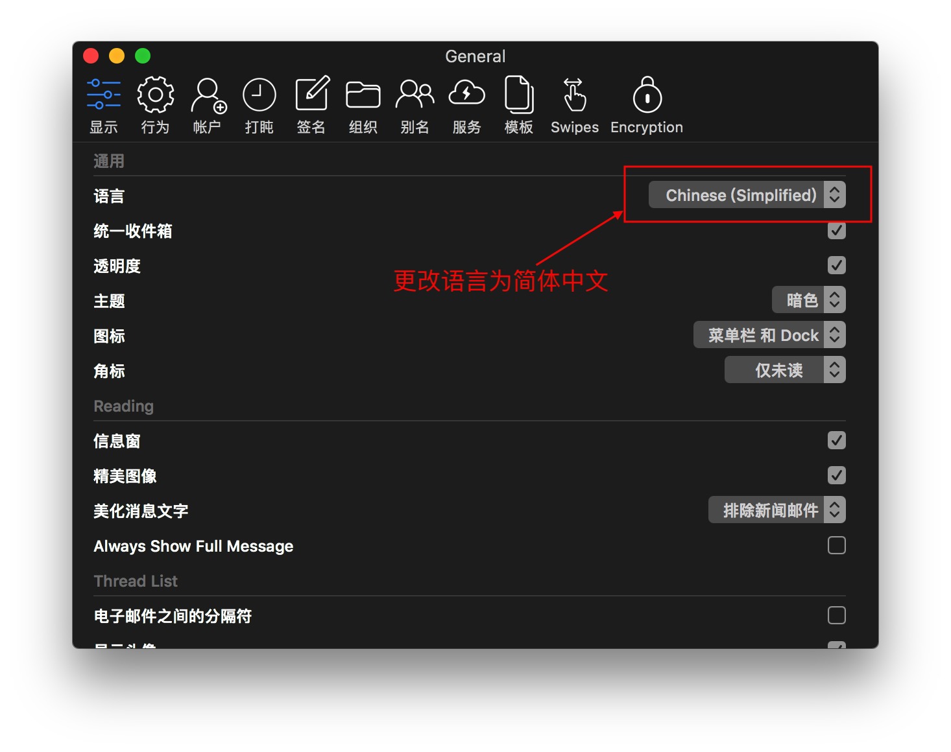Open the 帐户 accounts tab
The image size is (951, 752).
[x=208, y=106]
